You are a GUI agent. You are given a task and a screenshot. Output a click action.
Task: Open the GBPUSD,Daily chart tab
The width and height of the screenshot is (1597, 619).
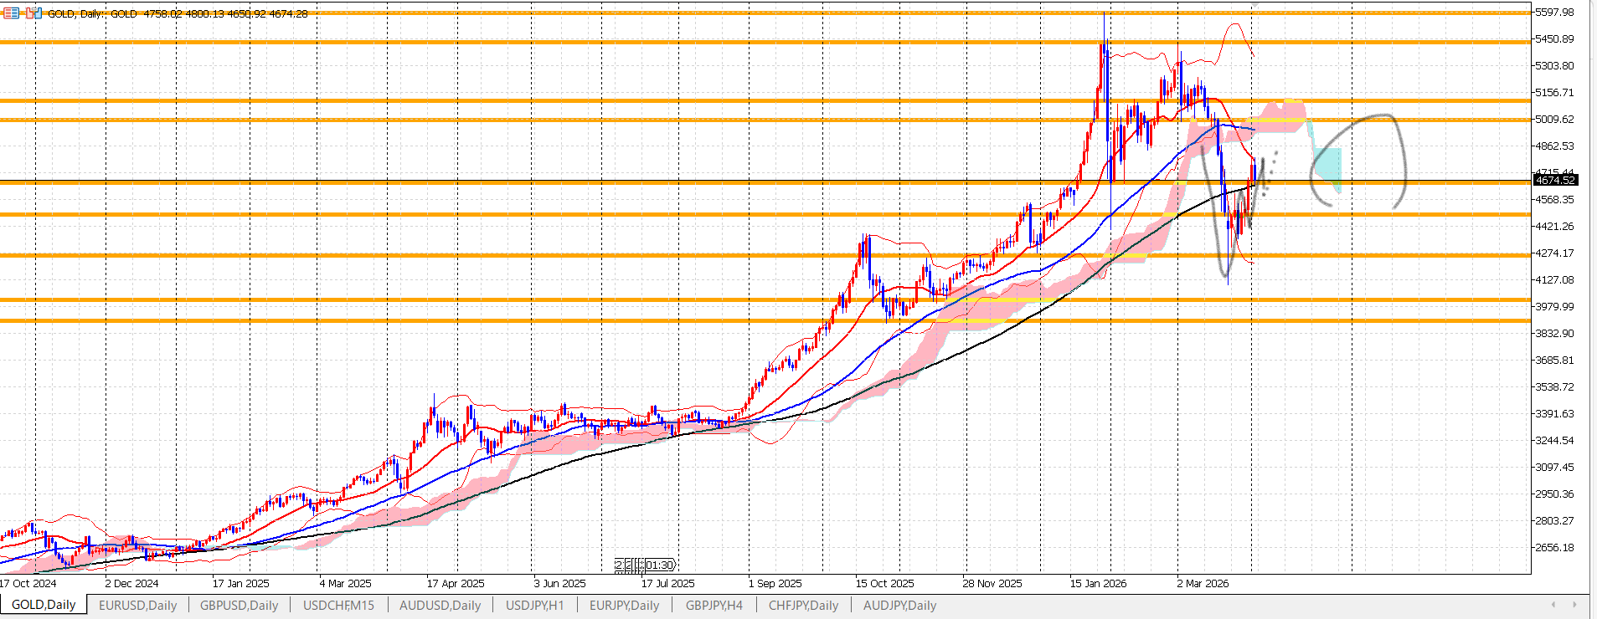coord(239,606)
